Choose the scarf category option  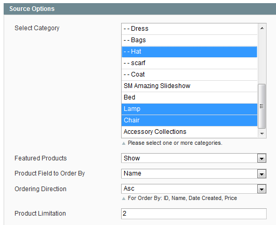pos(189,63)
